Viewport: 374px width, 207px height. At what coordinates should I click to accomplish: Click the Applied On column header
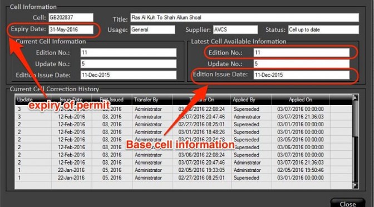pyautogui.click(x=301, y=100)
